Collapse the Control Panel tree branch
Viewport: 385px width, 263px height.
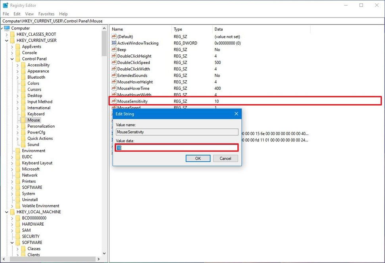click(x=12, y=58)
